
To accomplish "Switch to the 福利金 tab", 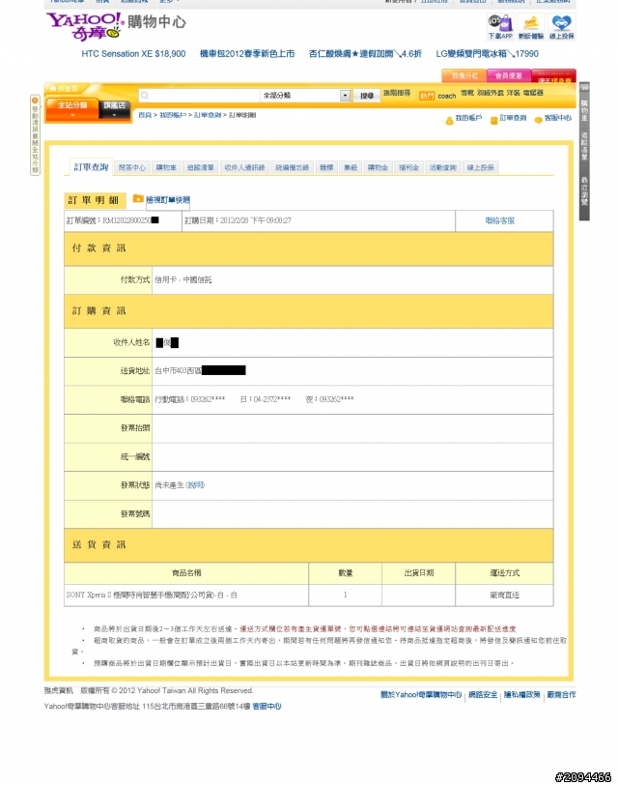I will [x=408, y=167].
